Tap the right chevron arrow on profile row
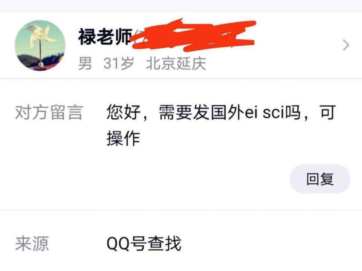This screenshot has height=271, width=362. [x=346, y=45]
